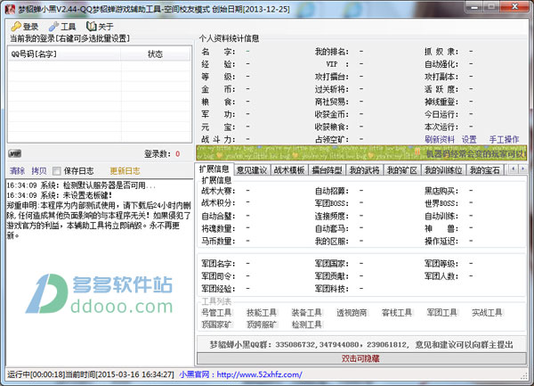Click the key icon beside 登录
534x386 pixels.
click(x=16, y=26)
